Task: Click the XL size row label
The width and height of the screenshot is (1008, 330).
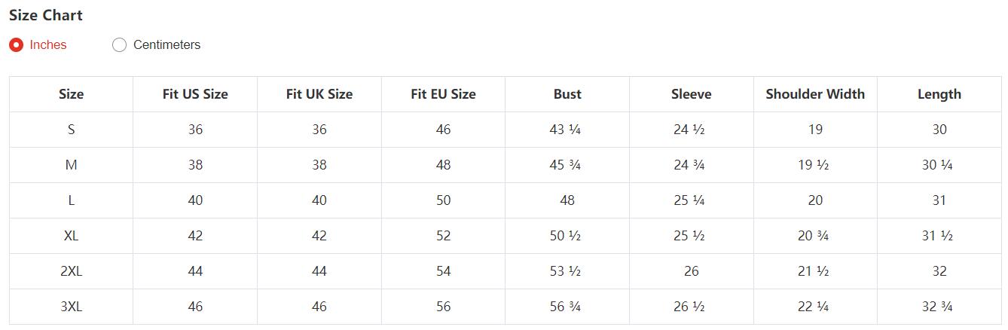Action: 71,236
